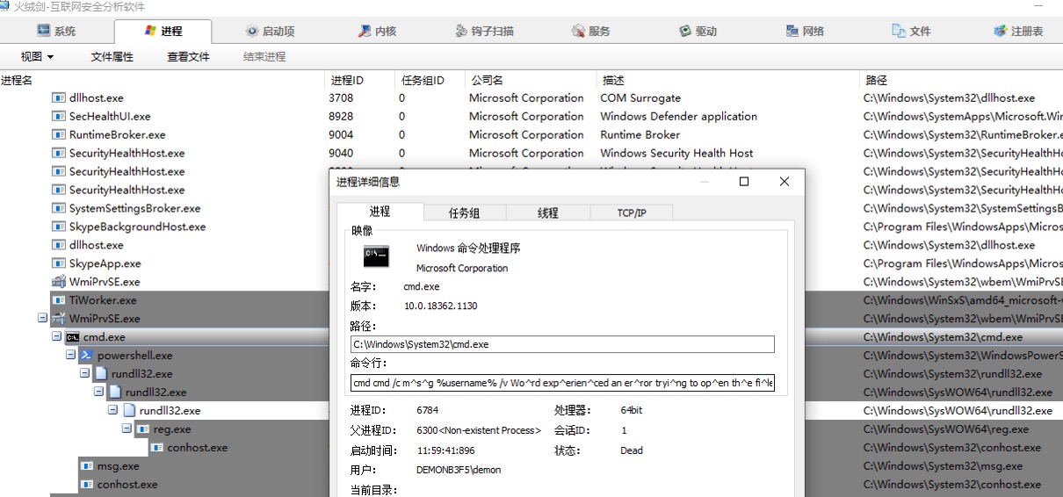Select the version value '10.0.18362.1130'
Image resolution: width=1063 pixels, height=497 pixels.
click(x=440, y=306)
